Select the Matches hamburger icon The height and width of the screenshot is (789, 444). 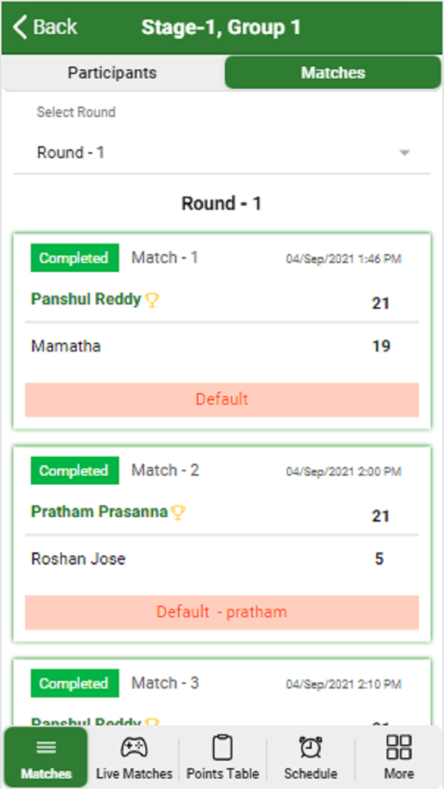coord(46,748)
